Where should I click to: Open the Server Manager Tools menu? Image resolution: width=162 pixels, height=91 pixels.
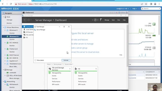113,20
